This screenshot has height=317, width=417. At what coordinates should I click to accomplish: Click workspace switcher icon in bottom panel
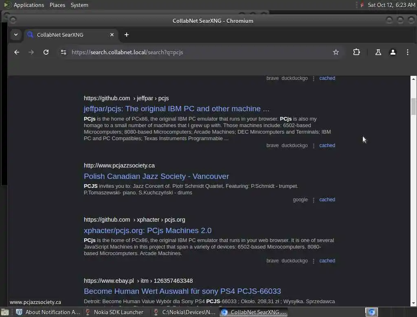[371, 312]
